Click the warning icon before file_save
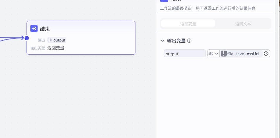 coord(224,54)
